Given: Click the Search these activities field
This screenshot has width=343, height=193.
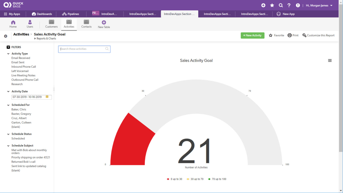Looking at the screenshot, I should [x=82, y=49].
